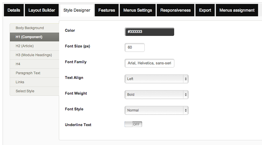This screenshot has width=262, height=145.
Task: Open the Font Weight dropdown
Action: 157,95
